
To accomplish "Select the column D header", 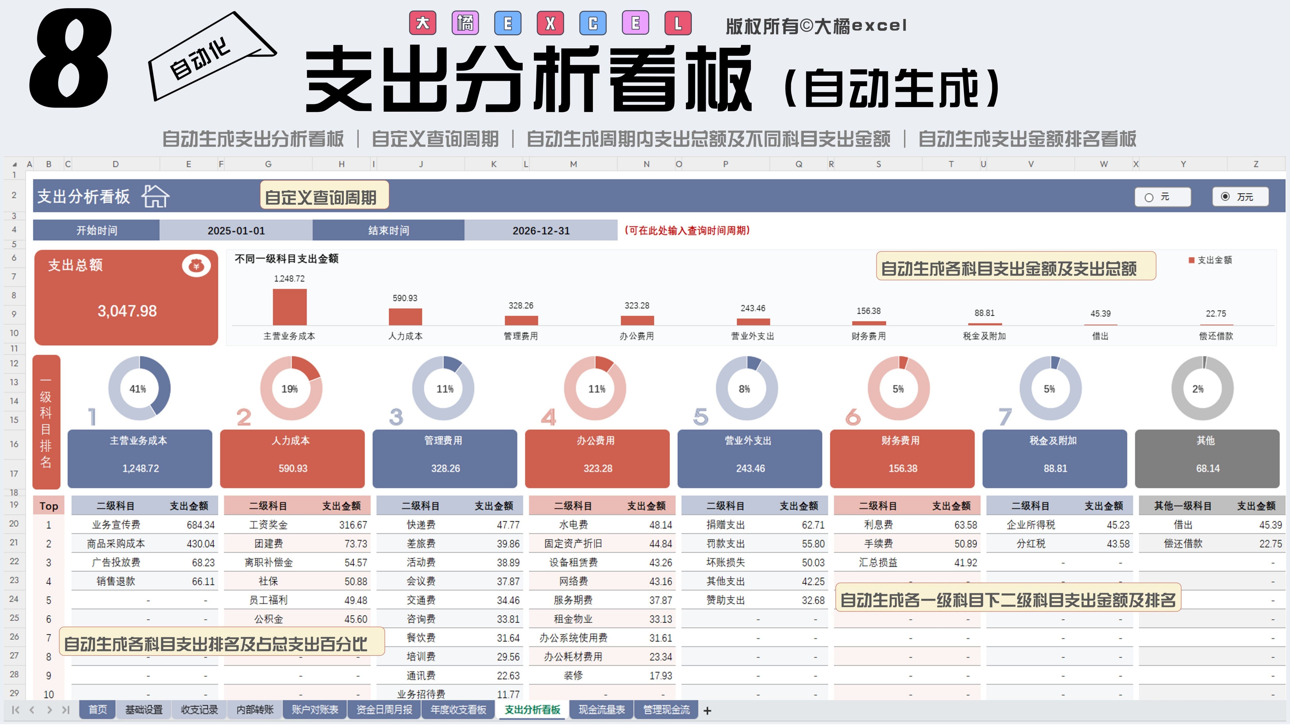I will click(116, 164).
